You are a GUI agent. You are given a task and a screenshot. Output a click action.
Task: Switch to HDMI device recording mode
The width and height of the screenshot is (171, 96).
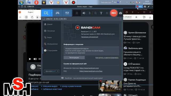[67, 13]
